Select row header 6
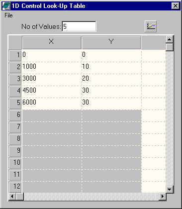 tap(15, 115)
